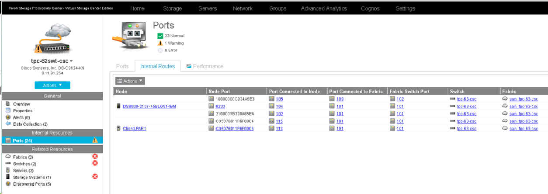Click the port icon beside link 105
The width and height of the screenshot is (548, 194).
coord(271,99)
